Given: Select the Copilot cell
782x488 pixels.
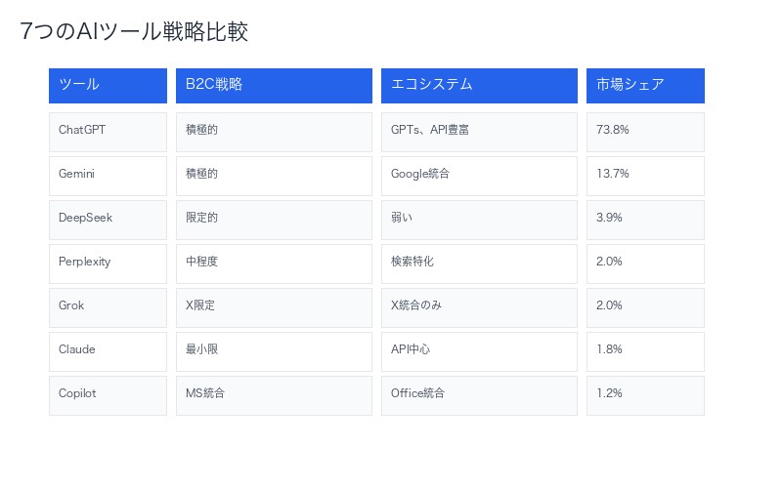Looking at the screenshot, I should (108, 393).
